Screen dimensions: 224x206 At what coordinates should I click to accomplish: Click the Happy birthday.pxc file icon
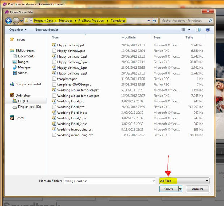54,51
